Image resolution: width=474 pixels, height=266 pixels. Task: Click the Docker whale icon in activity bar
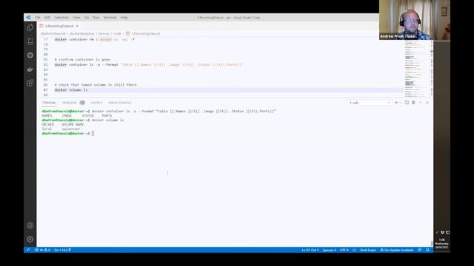[x=30, y=69]
